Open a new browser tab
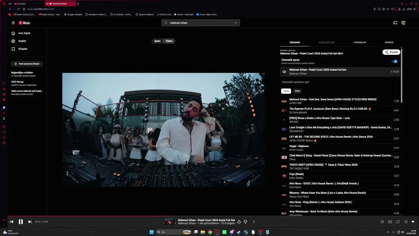Screen dimensions: 419x236 coord(78,4)
